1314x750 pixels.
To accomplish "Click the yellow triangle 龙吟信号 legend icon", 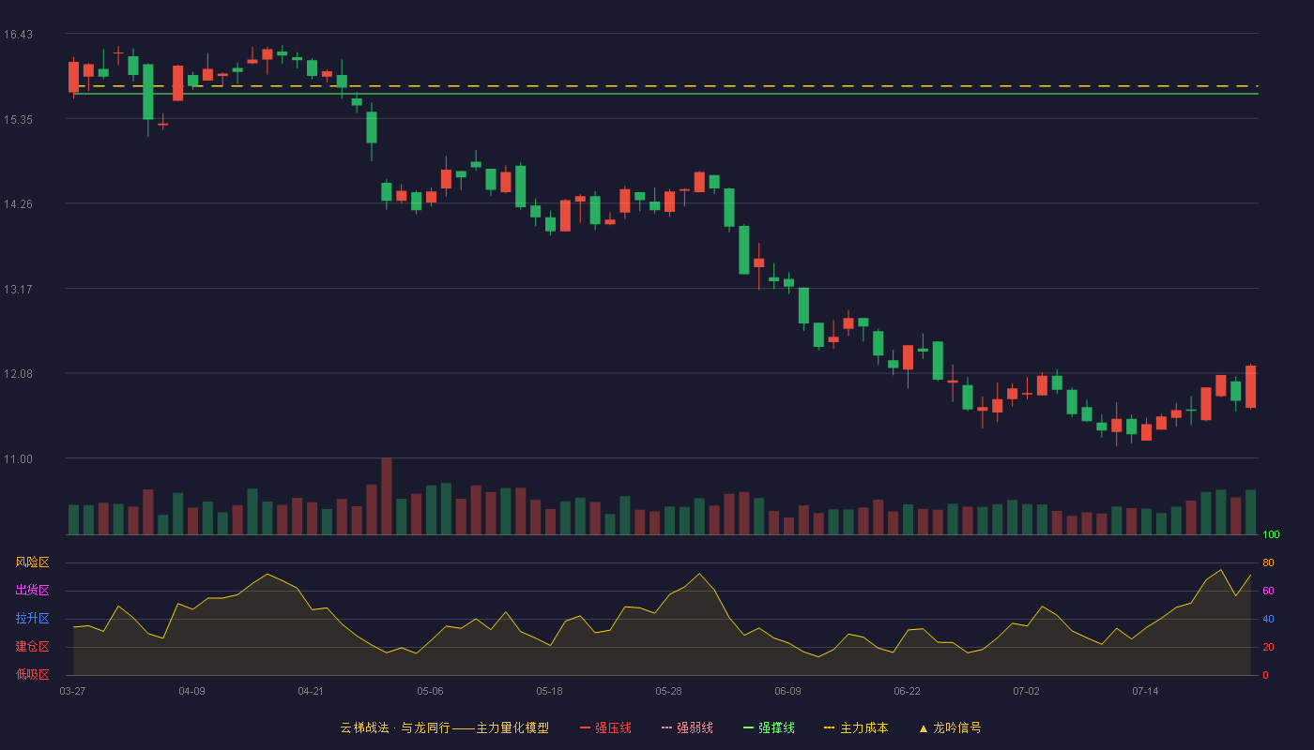I will coord(923,728).
